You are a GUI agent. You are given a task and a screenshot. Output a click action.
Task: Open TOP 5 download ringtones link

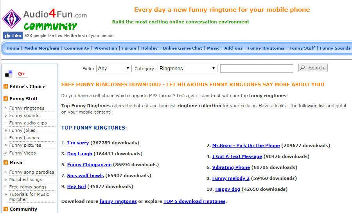coord(194,201)
